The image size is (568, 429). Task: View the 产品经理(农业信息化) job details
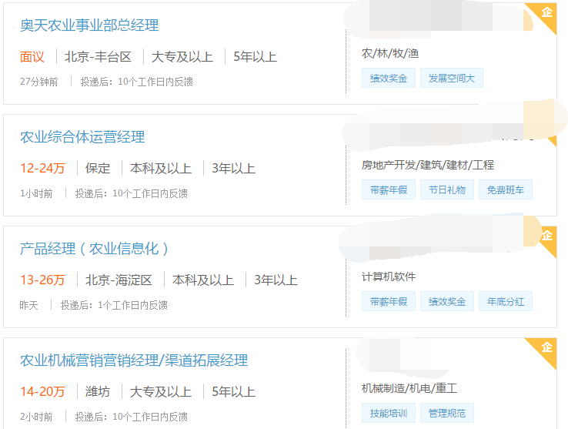[95, 249]
